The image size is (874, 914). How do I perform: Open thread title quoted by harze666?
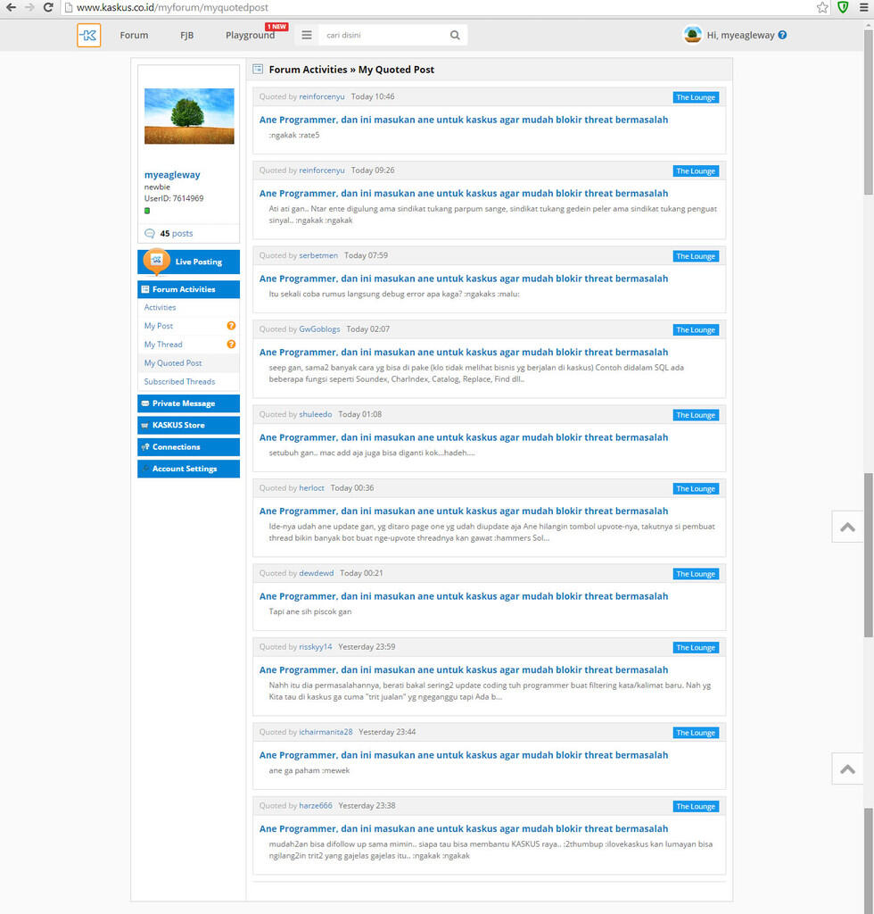(464, 829)
